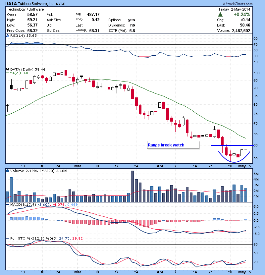Click the StockCharts.com copyright label
Screen dimensions: 265x275
(x=238, y=4)
